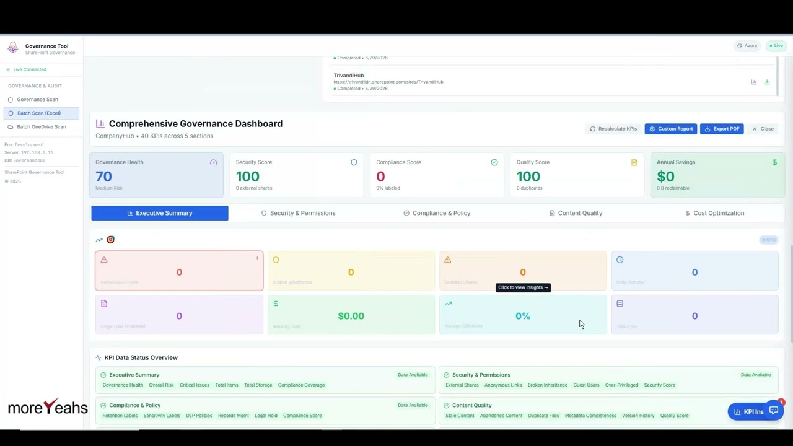793x446 pixels.
Task: Click the clock icon on the Stale Content KPI card
Action: coord(620,260)
